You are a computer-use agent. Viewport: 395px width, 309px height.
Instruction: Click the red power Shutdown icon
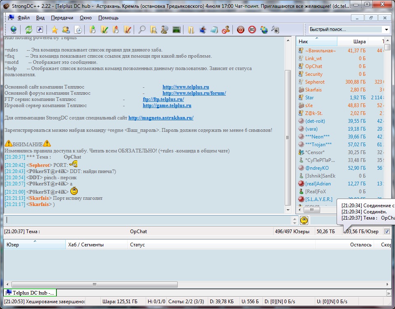[241, 30]
